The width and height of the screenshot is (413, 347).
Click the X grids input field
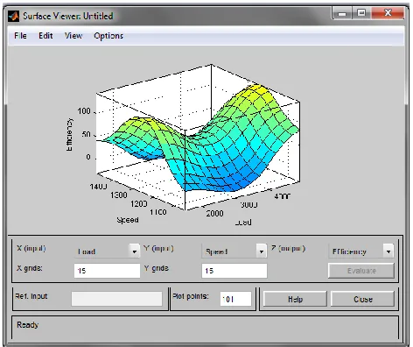(107, 271)
